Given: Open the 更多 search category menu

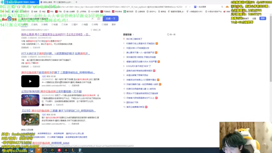Looking at the screenshot, I should pos(114,24).
